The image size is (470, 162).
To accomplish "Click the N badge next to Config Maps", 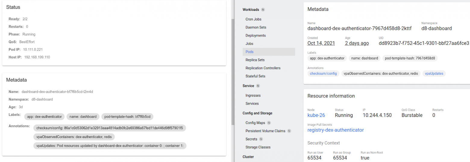I will tap(269, 123).
